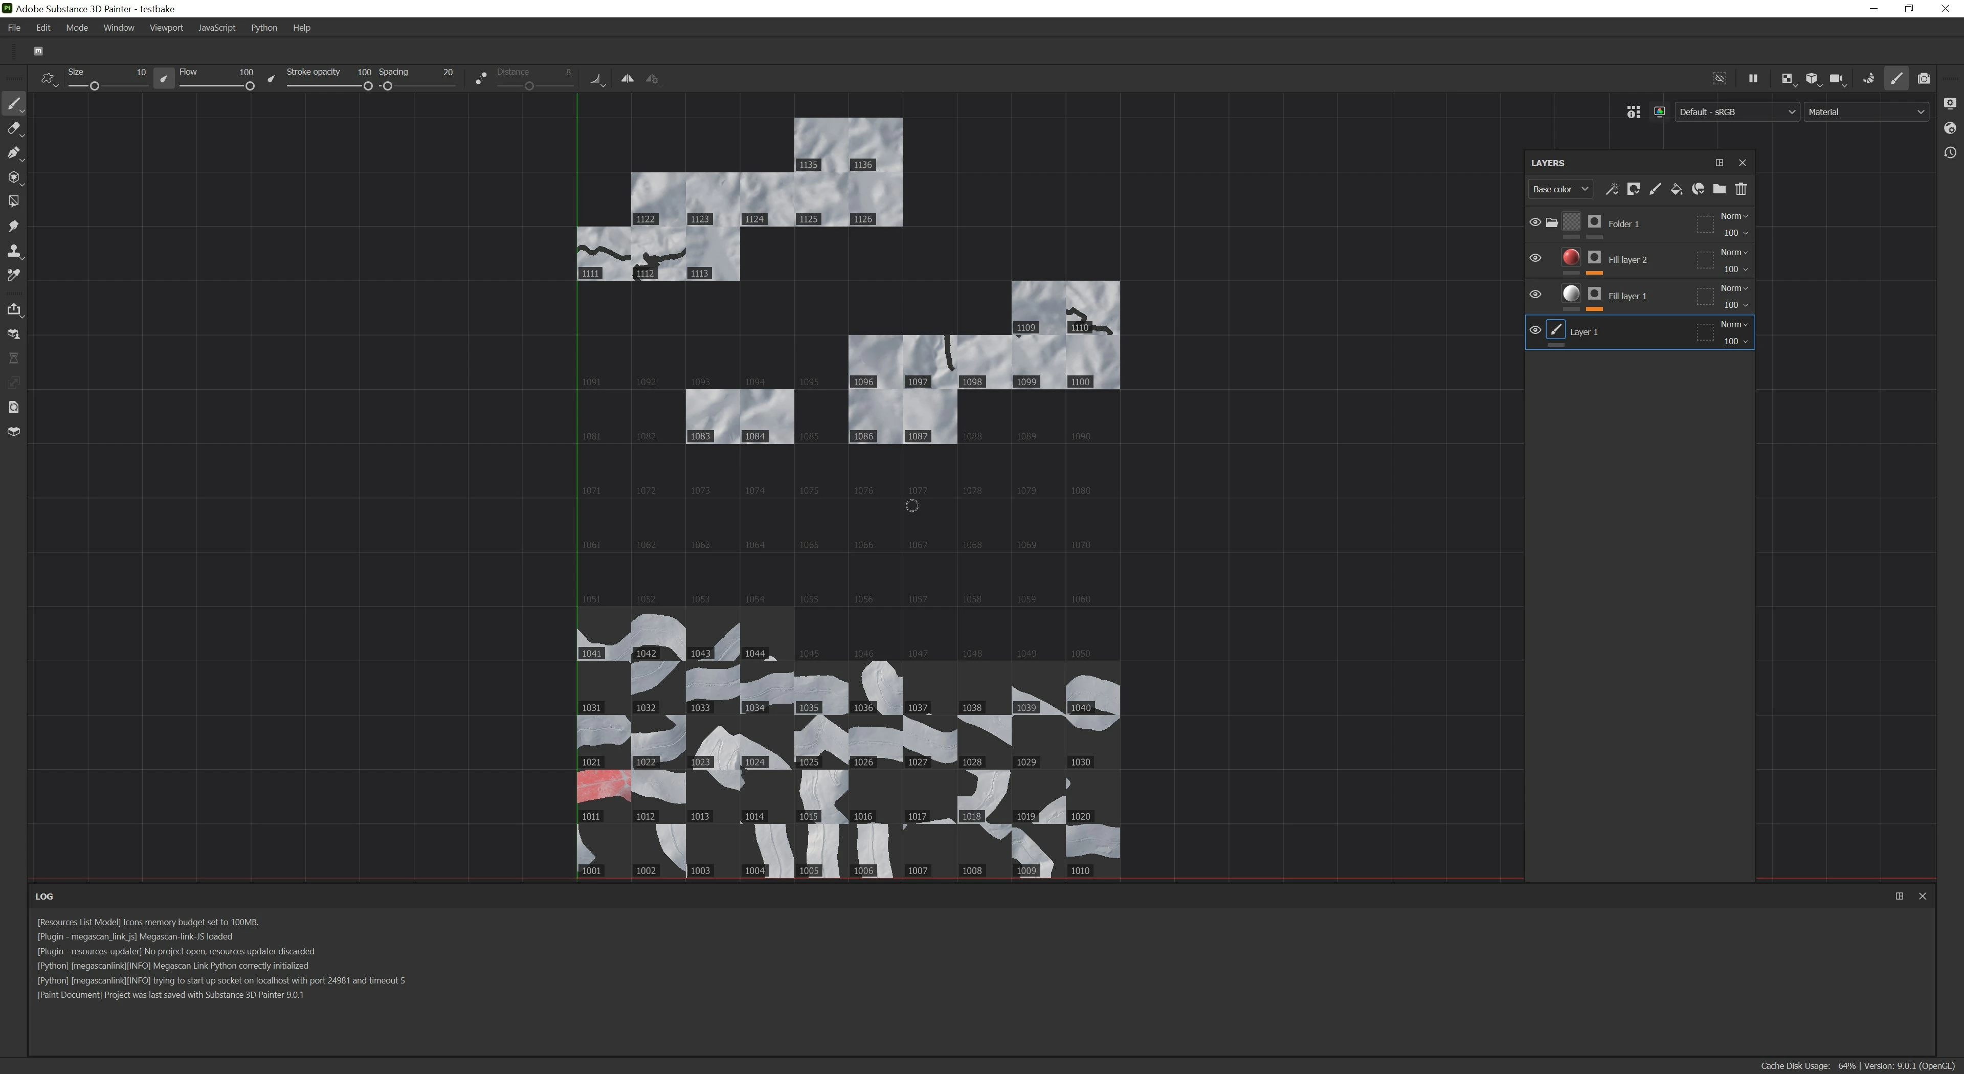The width and height of the screenshot is (1964, 1074).
Task: Click the Flow slider handle
Action: (x=249, y=86)
